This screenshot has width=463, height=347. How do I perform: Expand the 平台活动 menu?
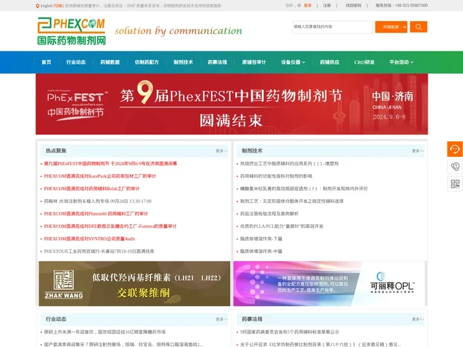[x=401, y=62]
